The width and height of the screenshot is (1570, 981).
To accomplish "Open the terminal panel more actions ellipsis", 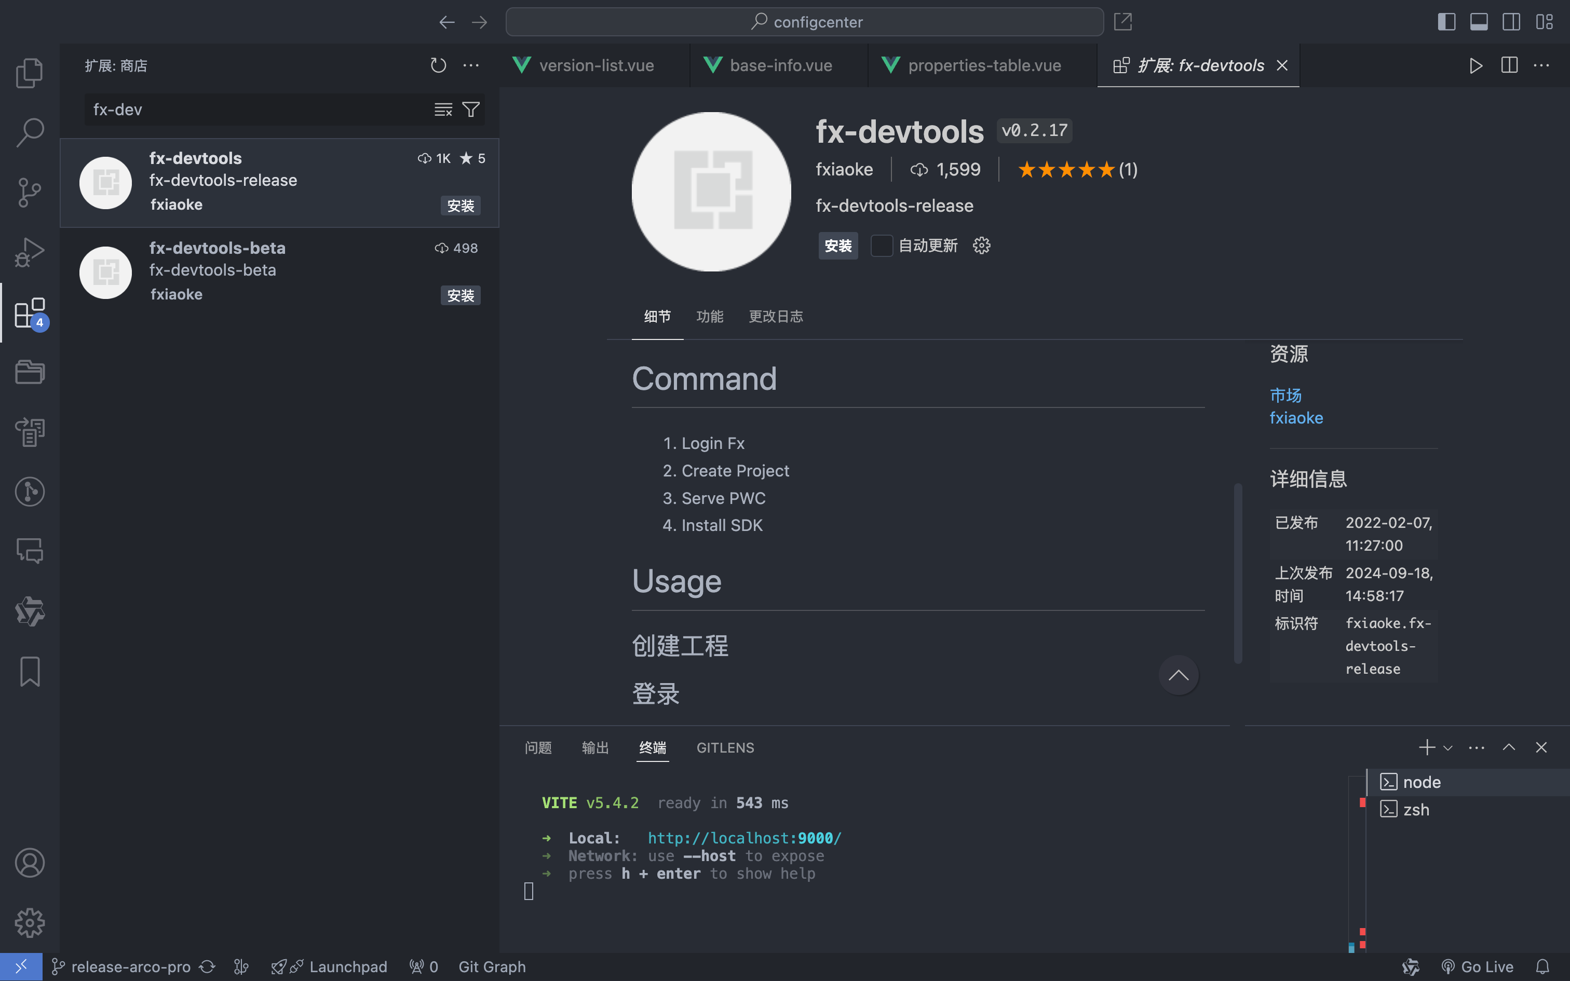I will [x=1477, y=747].
